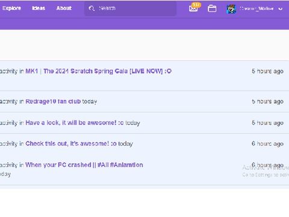Image resolution: width=289 pixels, height=217 pixels.
Task: Click '5 hours ago' on Spring Gala row
Action: pyautogui.click(x=267, y=71)
